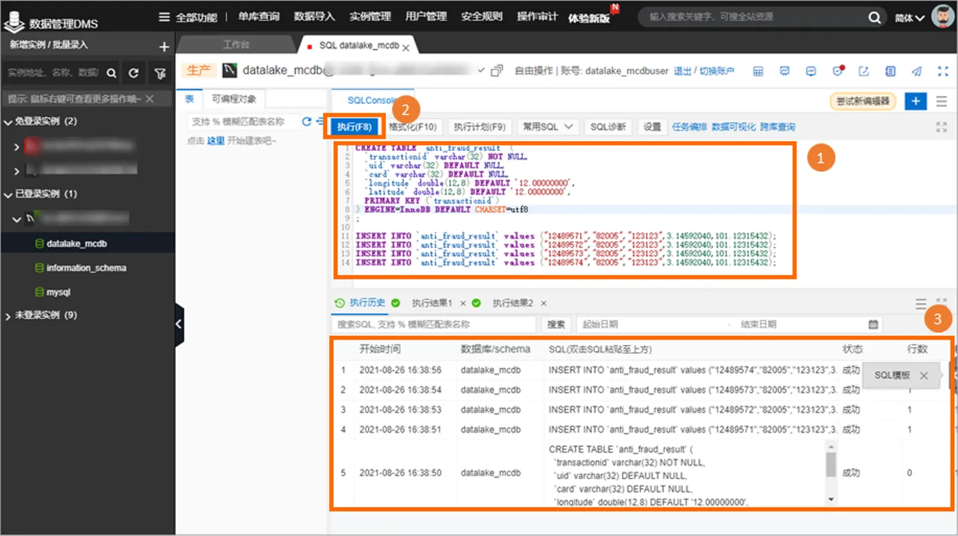The height and width of the screenshot is (536, 958).
Task: Select the 表 tab
Action: pos(190,99)
